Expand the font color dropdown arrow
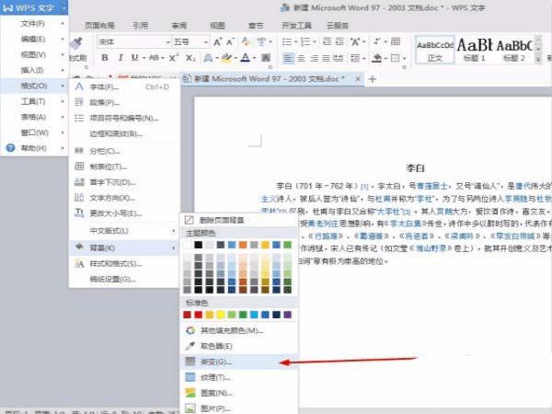Image resolution: width=552 pixels, height=414 pixels. coord(254,58)
